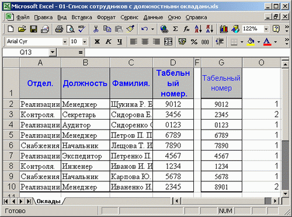292x217 pixels.
Task: Expand the font size 10 dropdown
Action: point(85,41)
